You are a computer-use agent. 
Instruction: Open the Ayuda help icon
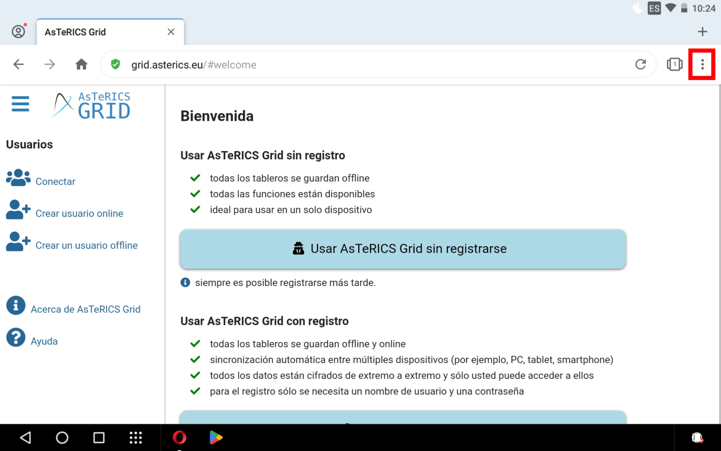15,337
